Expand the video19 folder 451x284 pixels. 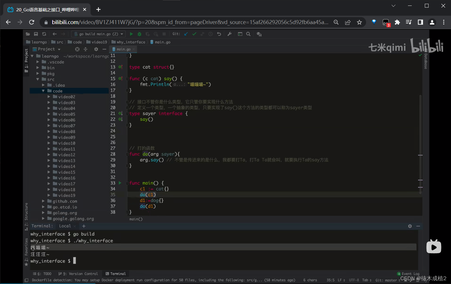point(49,195)
